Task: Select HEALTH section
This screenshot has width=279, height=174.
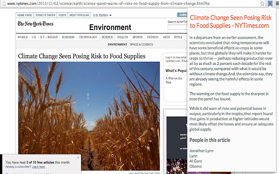Action: tap(122, 37)
